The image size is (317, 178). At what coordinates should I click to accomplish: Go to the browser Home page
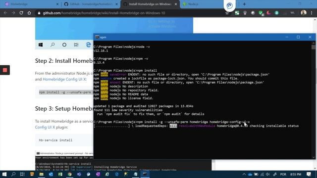point(29,13)
